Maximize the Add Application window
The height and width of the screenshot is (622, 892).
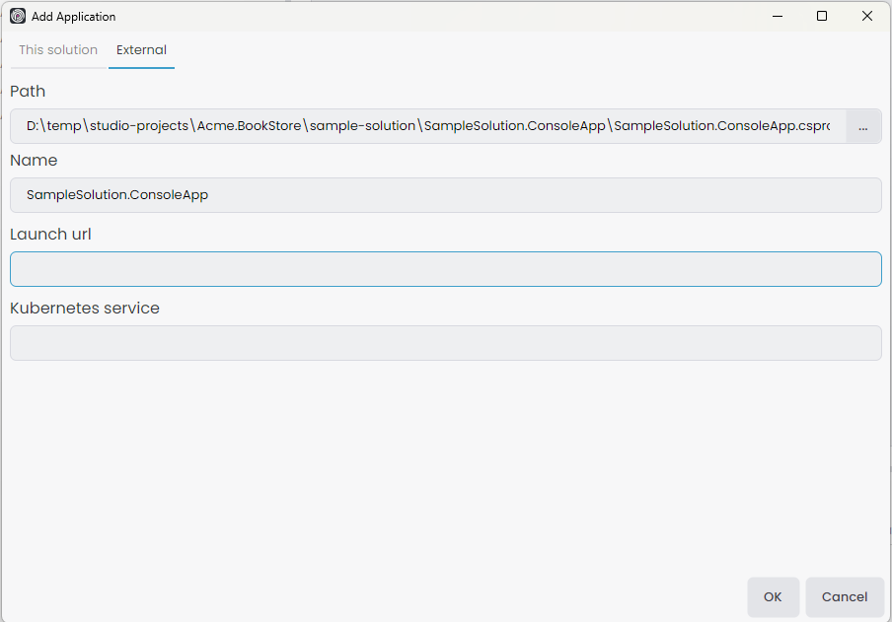click(821, 16)
